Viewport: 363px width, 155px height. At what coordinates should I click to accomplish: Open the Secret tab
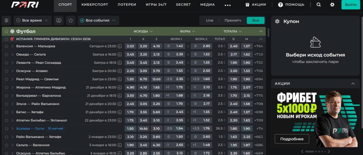pos(183,5)
